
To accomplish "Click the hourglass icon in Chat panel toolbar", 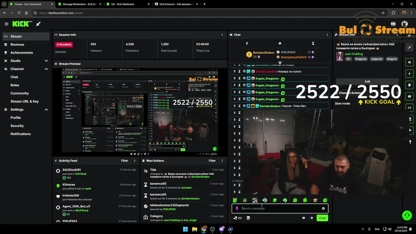I will [313, 43].
